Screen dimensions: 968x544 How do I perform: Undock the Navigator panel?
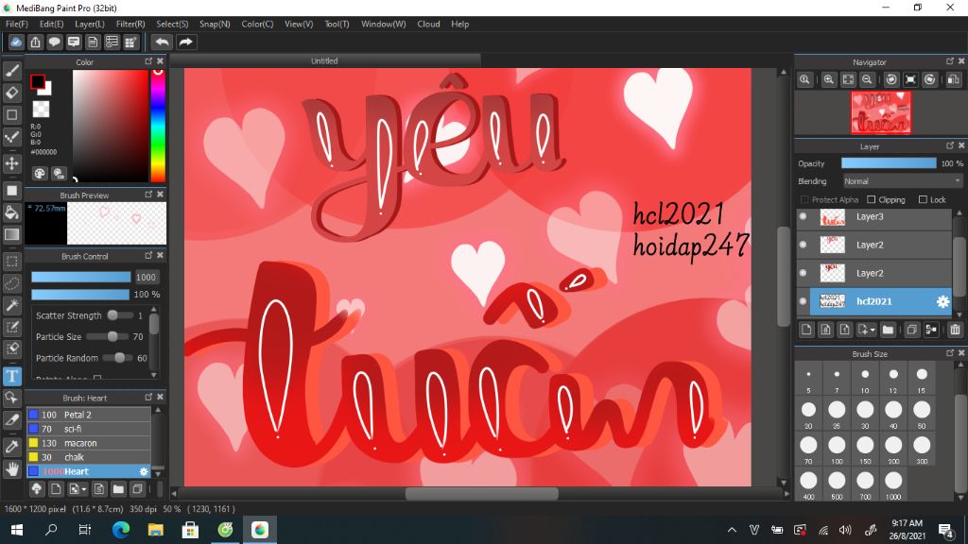click(x=950, y=61)
